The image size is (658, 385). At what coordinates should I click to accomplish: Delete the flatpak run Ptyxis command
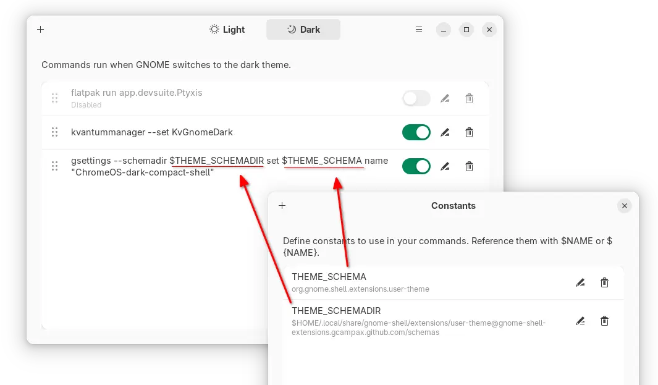(469, 98)
